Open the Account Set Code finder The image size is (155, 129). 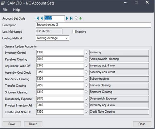[x=76, y=18]
